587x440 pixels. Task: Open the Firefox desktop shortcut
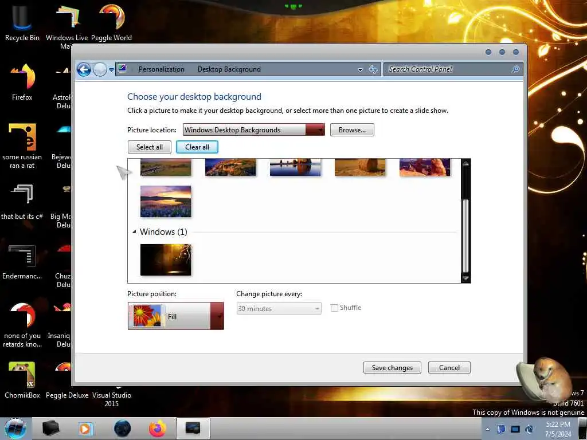pos(22,82)
